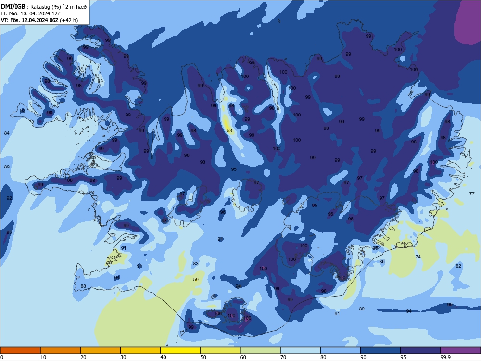
Task: Click the 80–90 light blue legend swatch
Action: tap(341, 350)
